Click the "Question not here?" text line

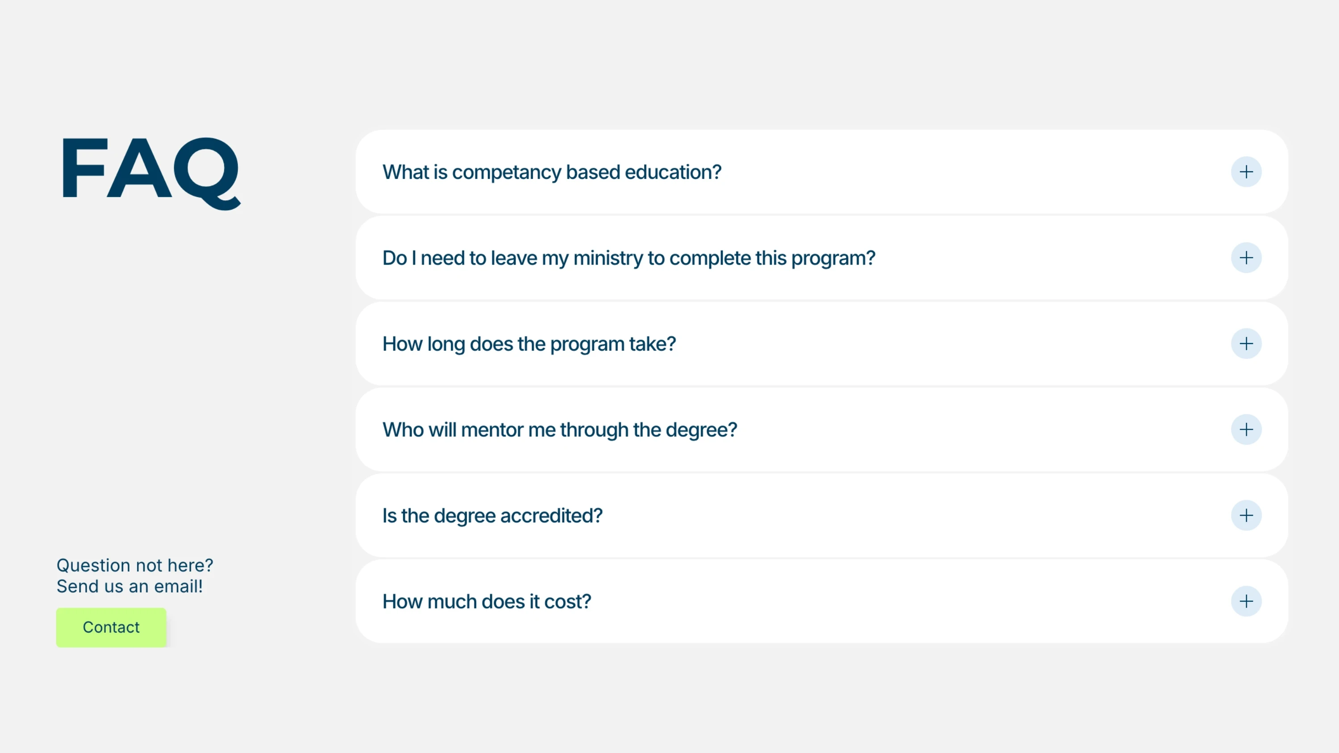[135, 565]
